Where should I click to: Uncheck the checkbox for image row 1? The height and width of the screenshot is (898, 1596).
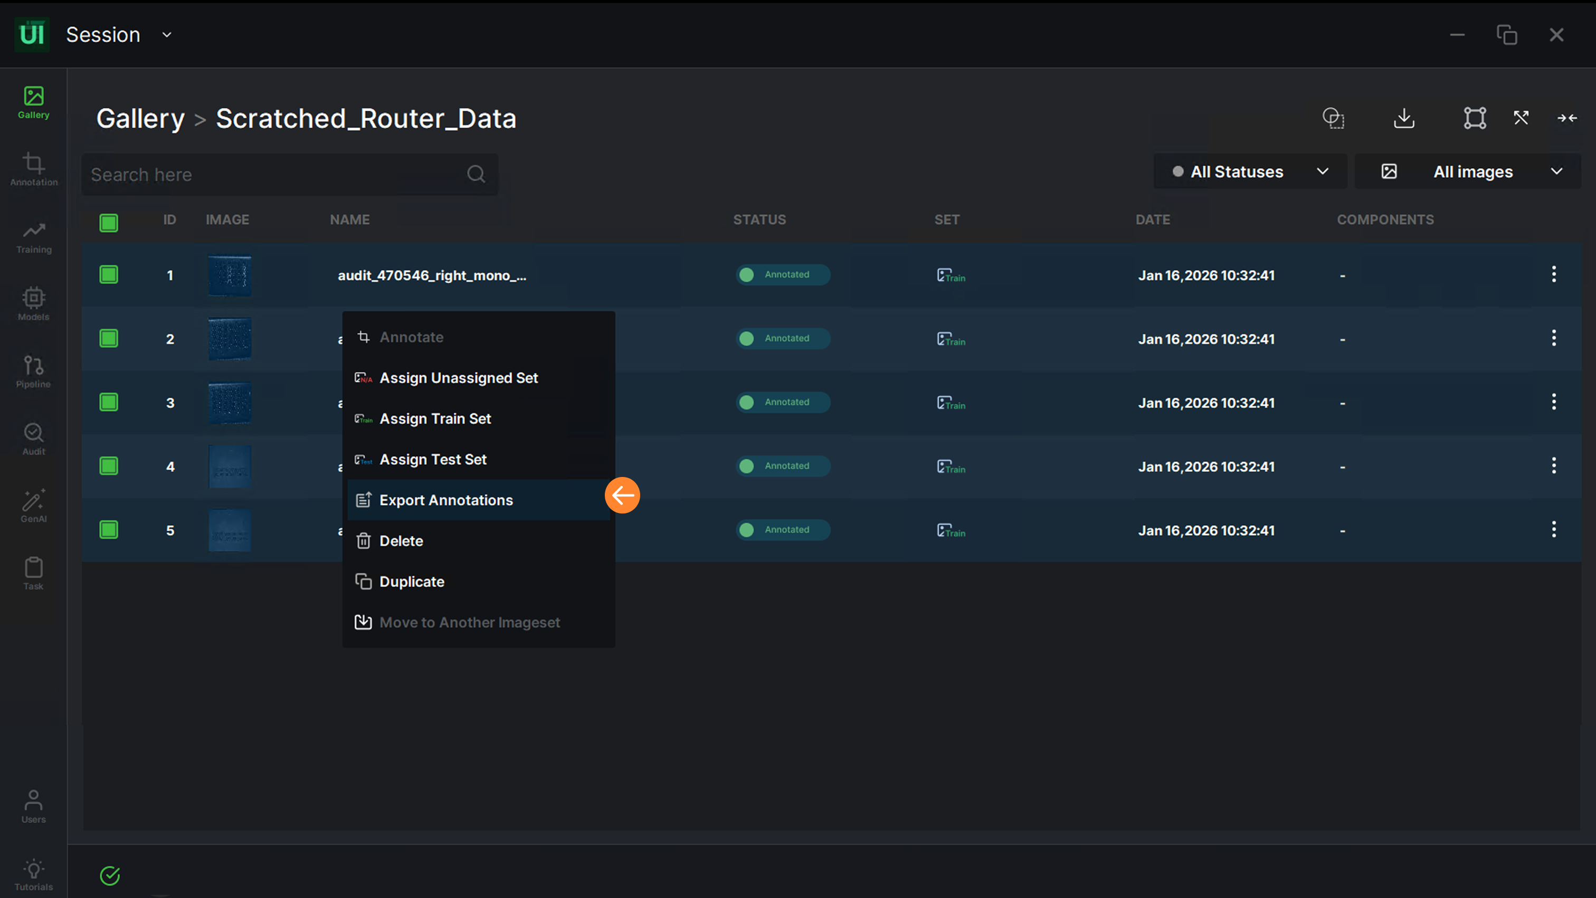tap(108, 274)
